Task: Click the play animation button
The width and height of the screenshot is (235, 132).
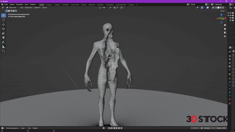Action: [x=116, y=128]
